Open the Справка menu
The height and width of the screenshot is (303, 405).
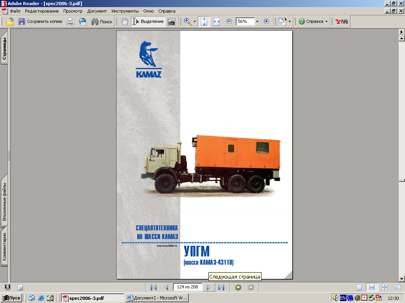tap(167, 11)
